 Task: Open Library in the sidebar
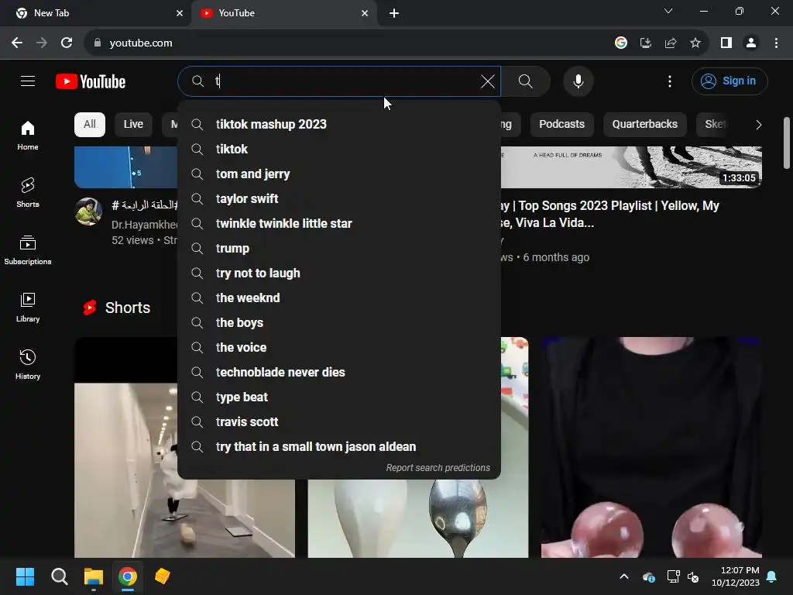click(28, 307)
